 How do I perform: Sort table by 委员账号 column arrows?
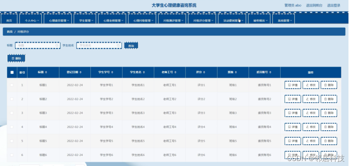(270, 72)
